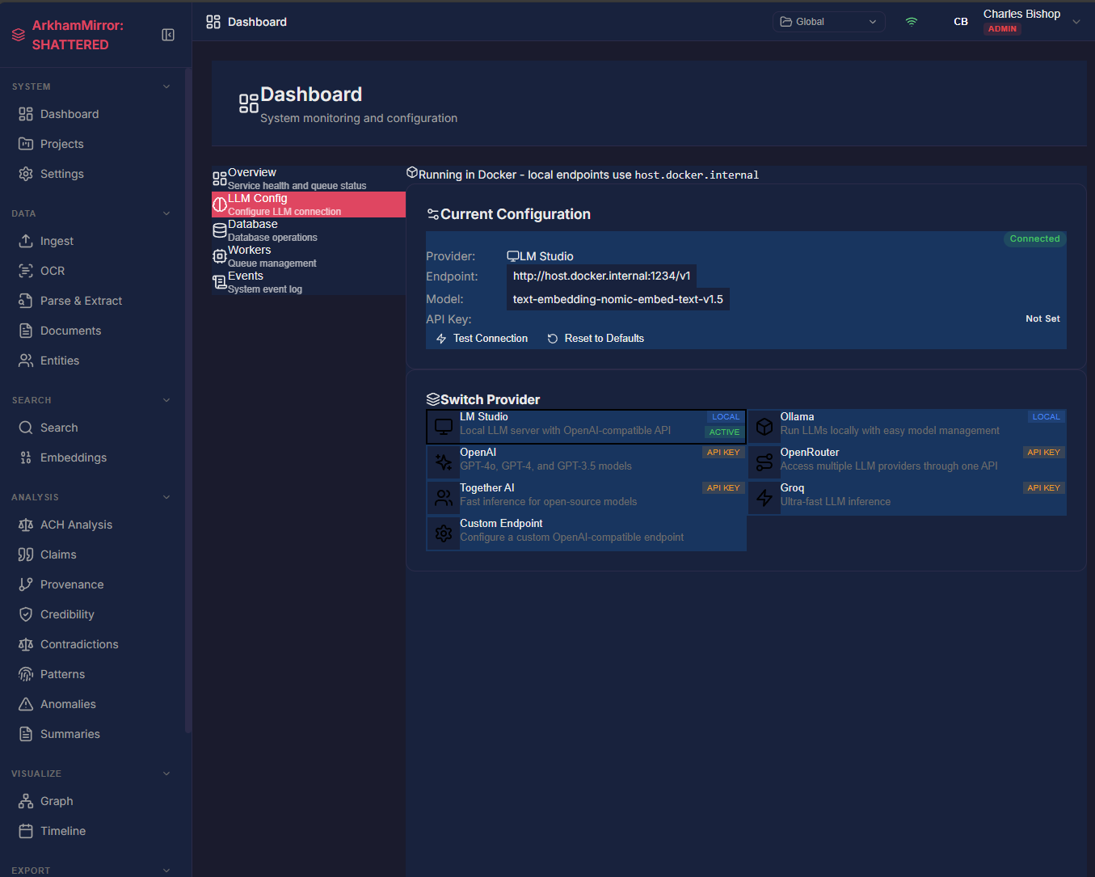This screenshot has width=1095, height=877.
Task: Click the ACTIVE badge on LM Studio
Action: click(724, 432)
